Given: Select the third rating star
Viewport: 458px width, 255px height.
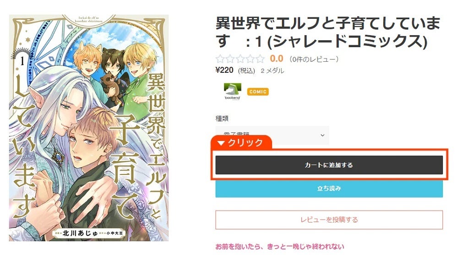Looking at the screenshot, I should pos(240,59).
